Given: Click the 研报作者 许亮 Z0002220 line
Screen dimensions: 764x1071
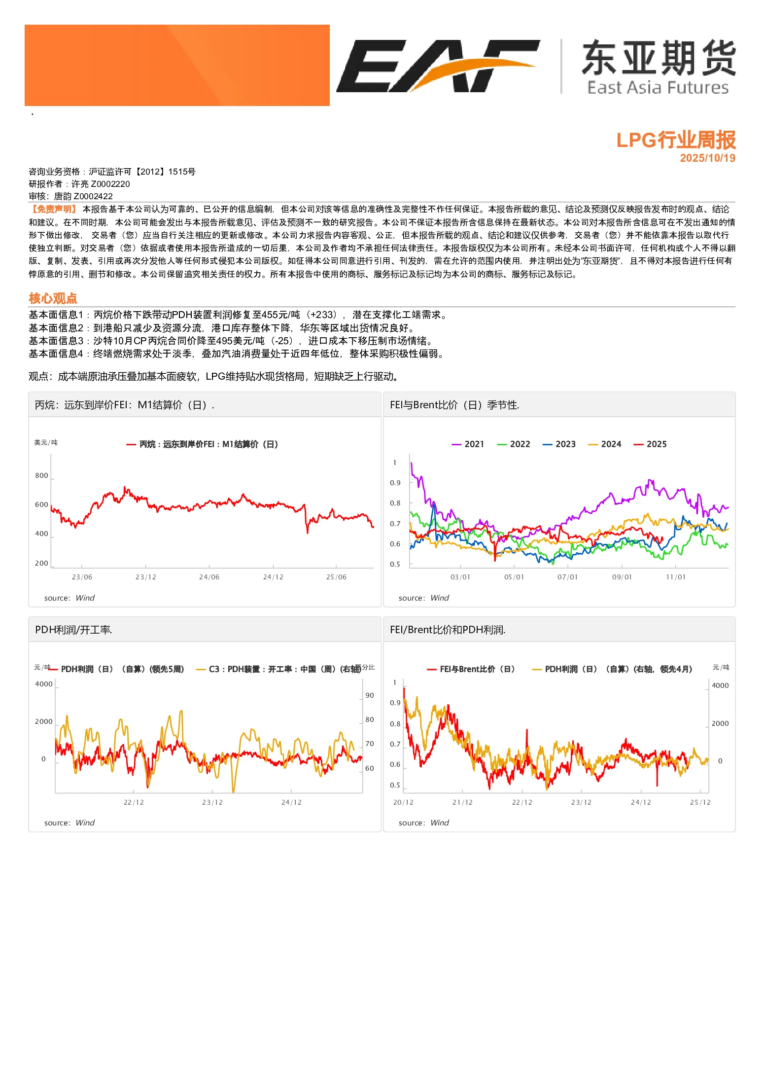Looking at the screenshot, I should tap(79, 184).
